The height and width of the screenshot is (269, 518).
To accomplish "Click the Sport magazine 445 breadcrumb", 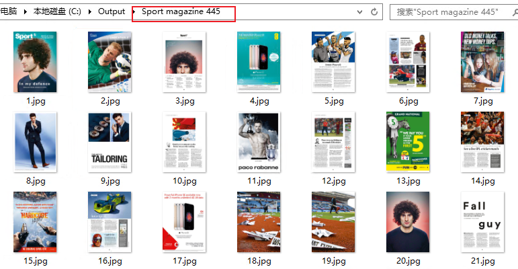I will 181,11.
